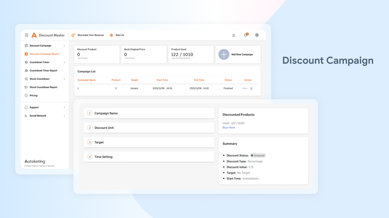
Task: Open notifications bell icon
Action: pos(246,35)
